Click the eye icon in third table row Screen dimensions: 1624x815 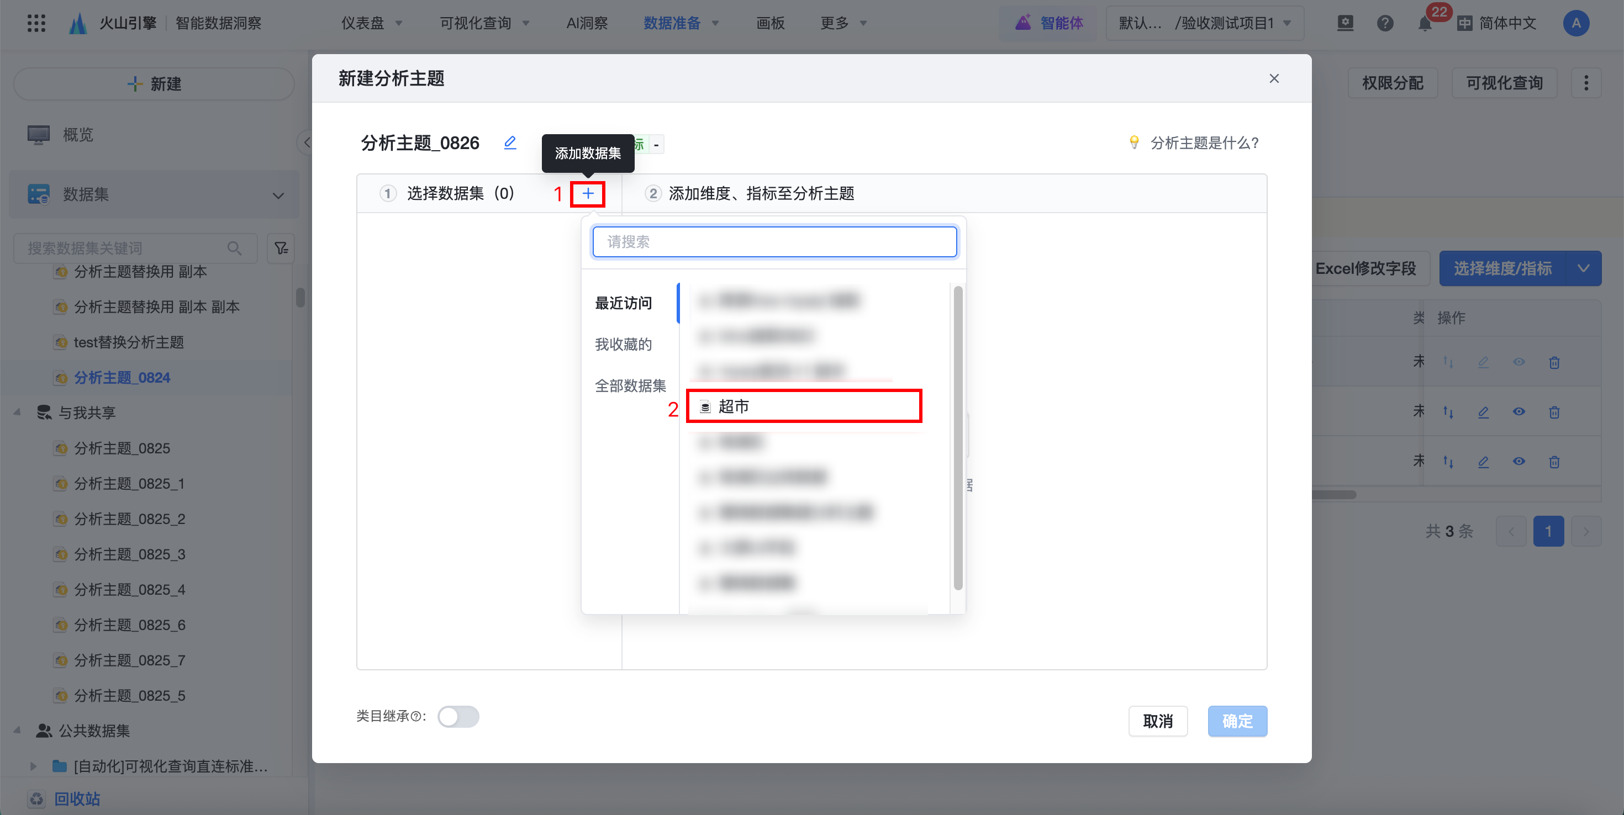point(1518,462)
